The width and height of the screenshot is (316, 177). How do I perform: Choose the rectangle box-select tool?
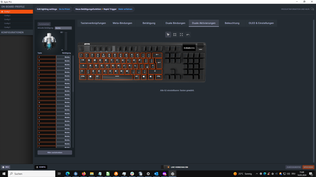tap(175, 35)
